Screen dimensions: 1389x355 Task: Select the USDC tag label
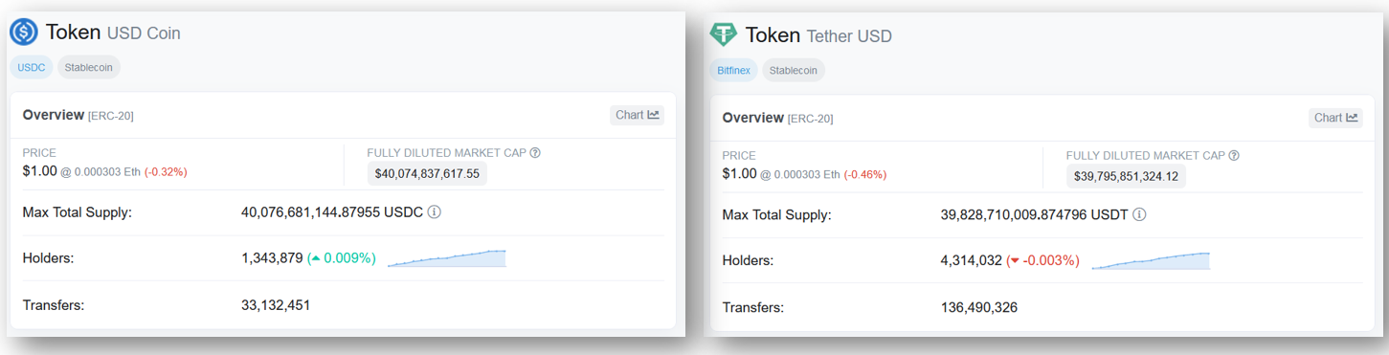click(32, 67)
